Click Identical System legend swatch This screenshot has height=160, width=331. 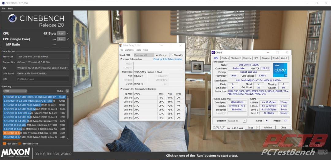[x=20, y=144]
